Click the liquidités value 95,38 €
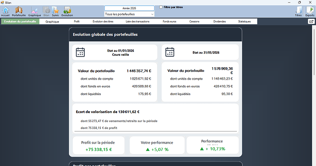The height and width of the screenshot is (166, 316). 227,94
